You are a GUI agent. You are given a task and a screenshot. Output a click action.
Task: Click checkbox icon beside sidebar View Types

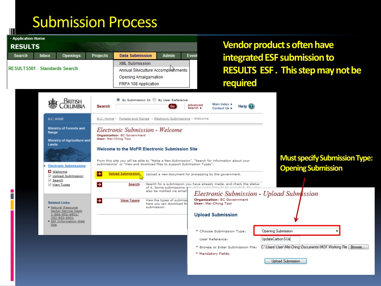click(x=49, y=185)
